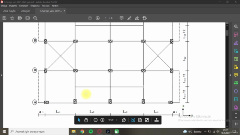
Task: Zoom in with the plus button
Action: [102, 120]
